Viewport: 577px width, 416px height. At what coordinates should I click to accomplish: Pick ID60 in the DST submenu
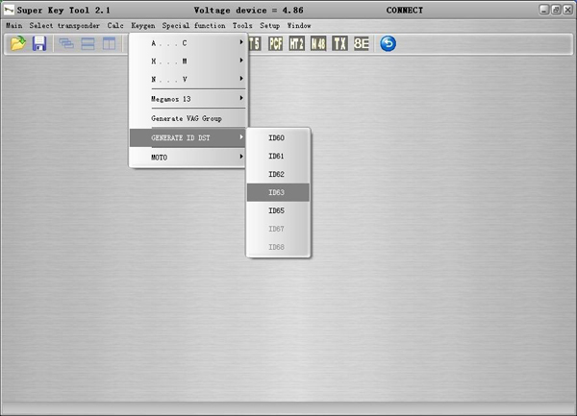(277, 137)
